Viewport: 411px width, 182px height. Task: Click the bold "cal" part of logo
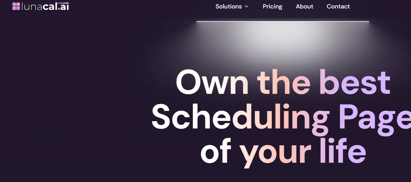coord(50,6)
